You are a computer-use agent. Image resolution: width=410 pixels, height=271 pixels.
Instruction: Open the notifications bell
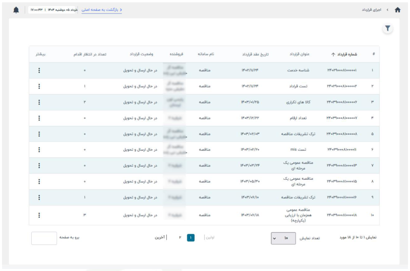click(x=16, y=10)
